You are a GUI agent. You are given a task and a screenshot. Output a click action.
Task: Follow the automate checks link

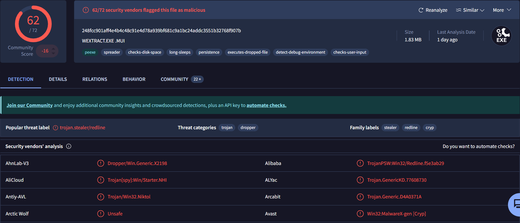point(266,105)
